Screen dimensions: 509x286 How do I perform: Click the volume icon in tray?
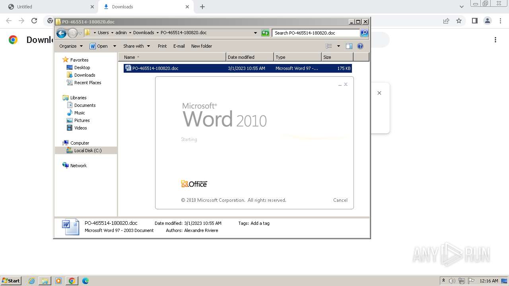(452, 281)
